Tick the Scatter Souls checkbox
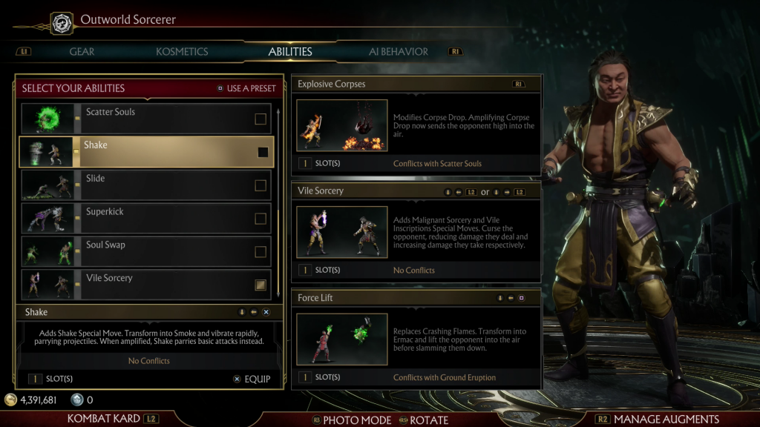The width and height of the screenshot is (760, 427). [x=261, y=119]
